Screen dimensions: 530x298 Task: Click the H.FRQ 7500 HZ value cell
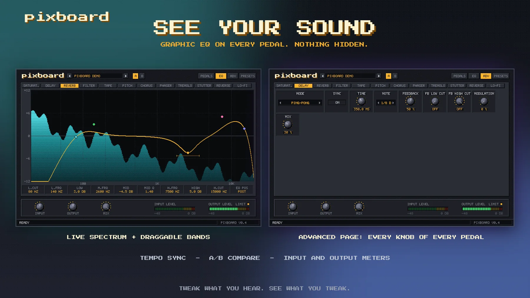[x=173, y=190]
